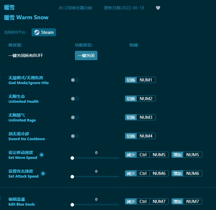Click the 一键关闭 button
The height and width of the screenshot is (210, 216).
coord(86,55)
